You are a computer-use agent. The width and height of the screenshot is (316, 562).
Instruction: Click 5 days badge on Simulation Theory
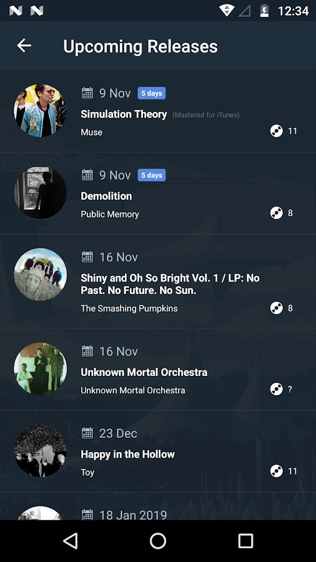152,93
